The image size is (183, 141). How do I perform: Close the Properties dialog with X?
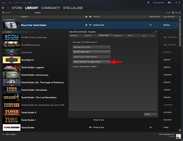pos(156,32)
